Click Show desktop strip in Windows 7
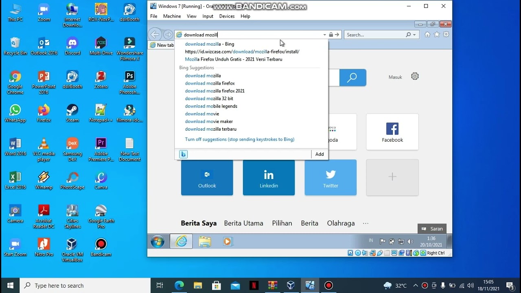The image size is (521, 293). coord(449,241)
